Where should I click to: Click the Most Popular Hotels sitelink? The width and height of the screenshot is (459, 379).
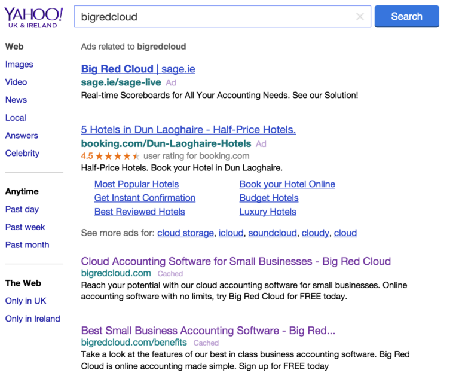[136, 184]
